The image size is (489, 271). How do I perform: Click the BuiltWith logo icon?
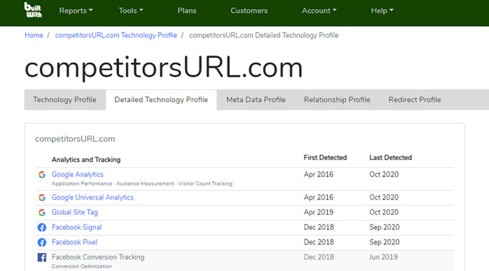point(33,10)
